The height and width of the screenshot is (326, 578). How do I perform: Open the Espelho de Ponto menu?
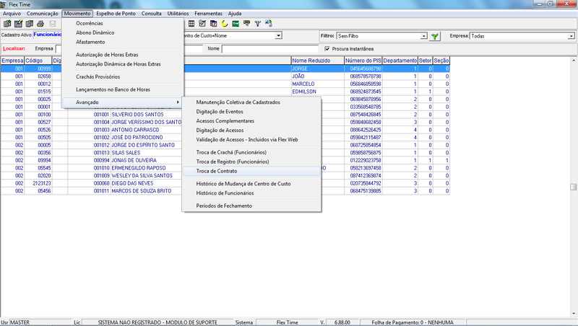point(116,14)
